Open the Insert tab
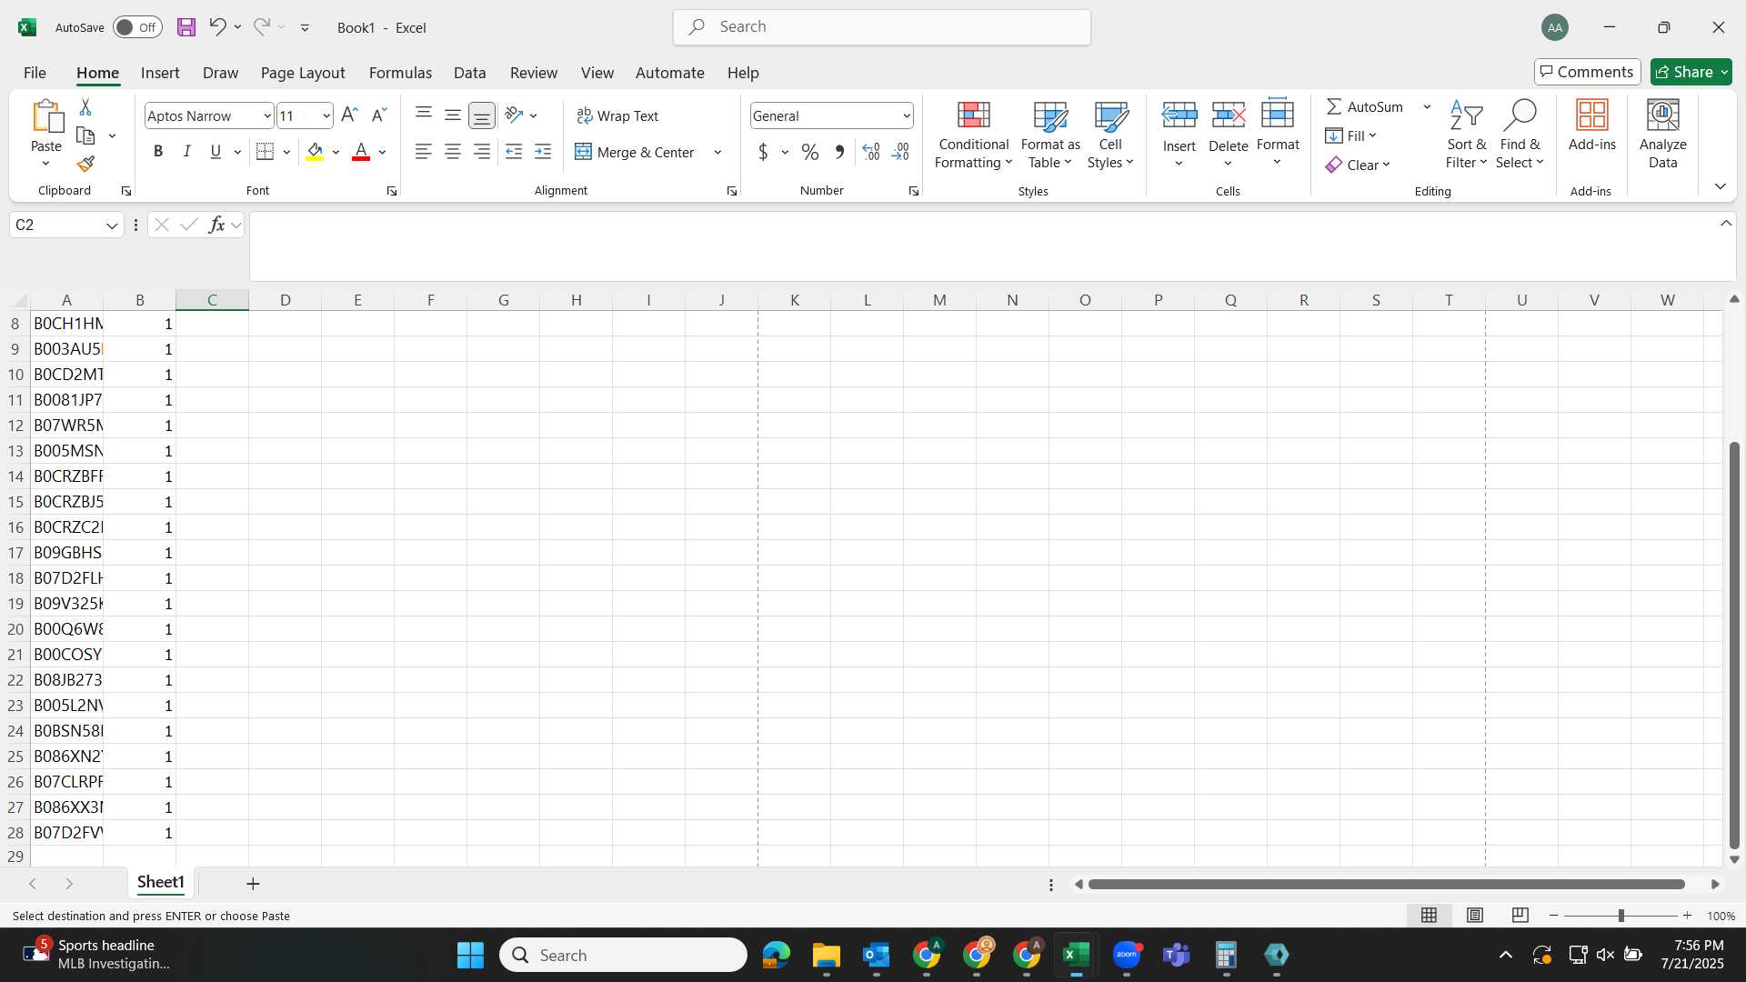The image size is (1746, 982). point(160,73)
